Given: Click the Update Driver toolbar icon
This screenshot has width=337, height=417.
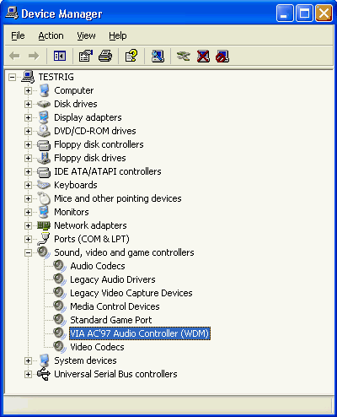Looking at the screenshot, I should 184,56.
